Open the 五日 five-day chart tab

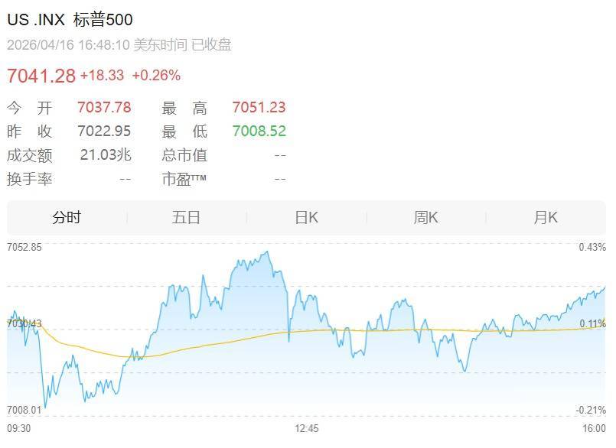point(186,218)
